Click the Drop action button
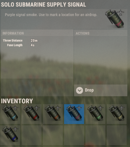This screenshot has height=147, width=130. click(x=101, y=90)
